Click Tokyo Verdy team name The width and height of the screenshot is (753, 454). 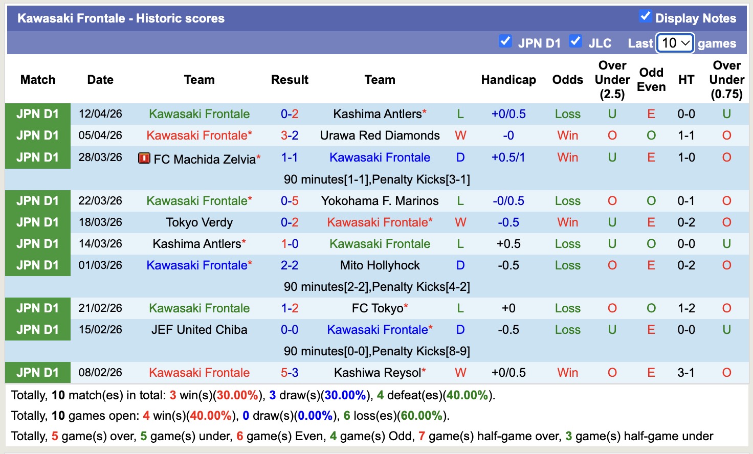pos(199,222)
